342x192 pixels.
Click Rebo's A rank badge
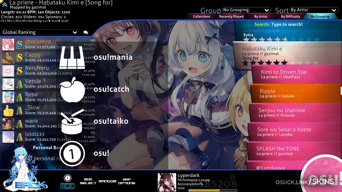click(x=20, y=97)
